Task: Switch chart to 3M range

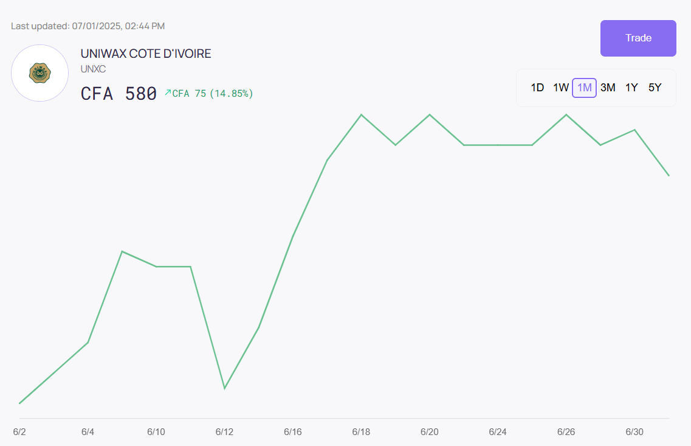Action: tap(608, 88)
